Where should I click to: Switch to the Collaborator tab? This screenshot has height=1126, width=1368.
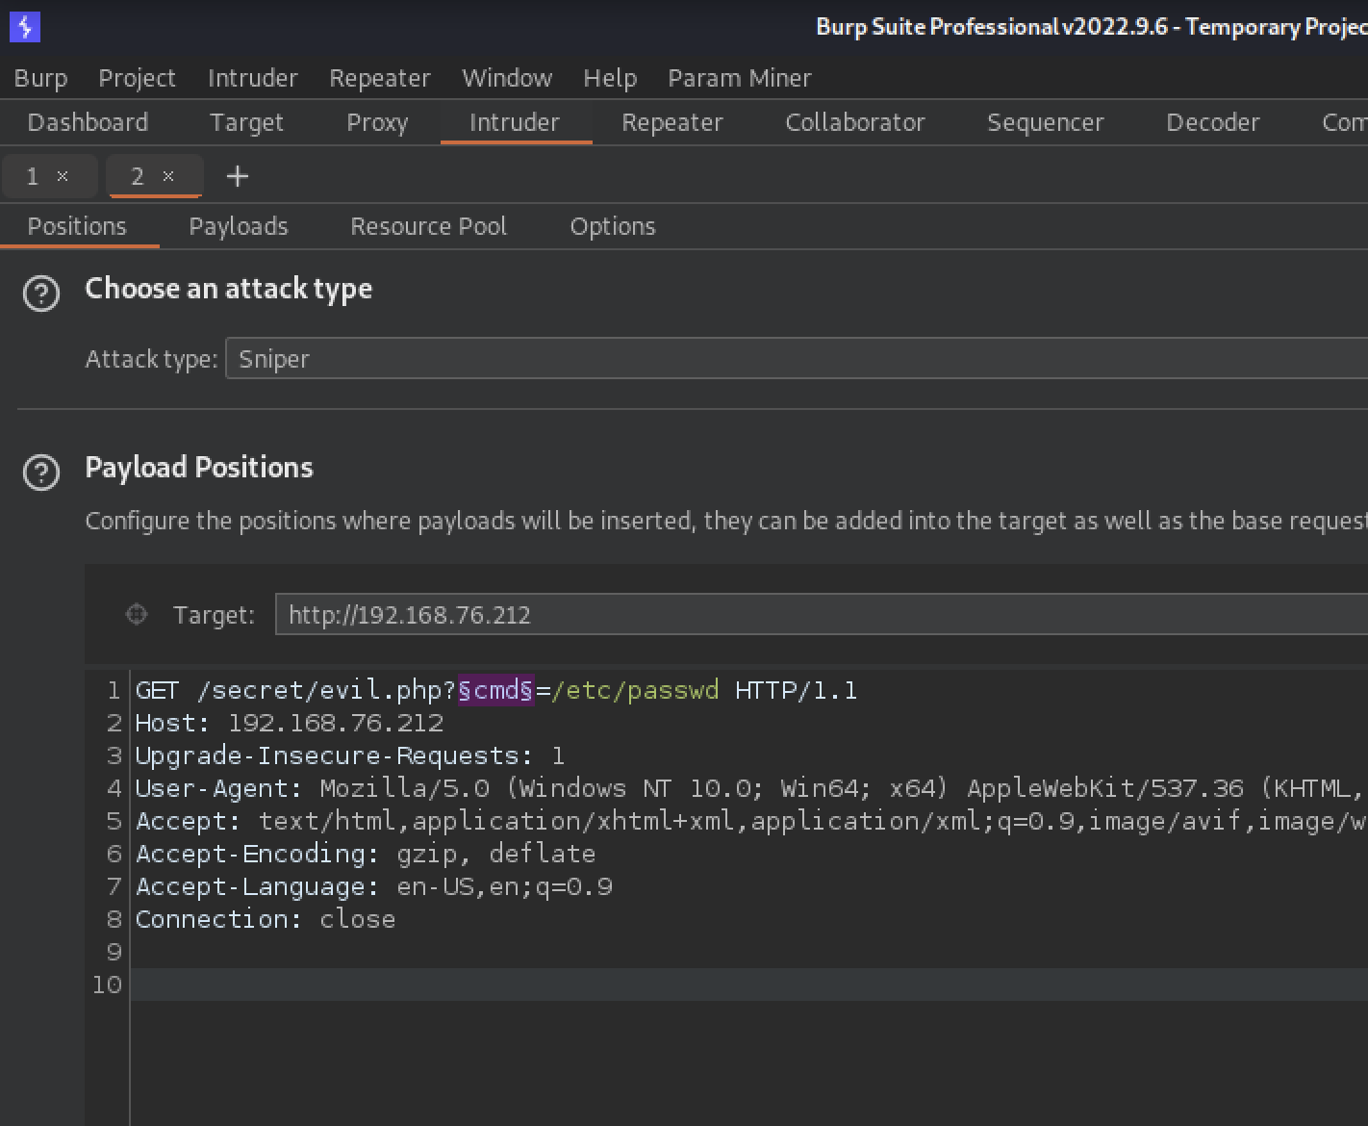pyautogui.click(x=855, y=122)
